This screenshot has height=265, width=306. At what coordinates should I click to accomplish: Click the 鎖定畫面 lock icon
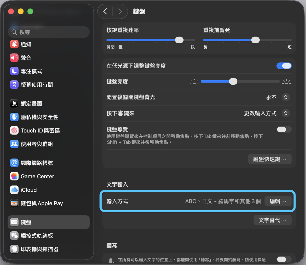coord(14,104)
